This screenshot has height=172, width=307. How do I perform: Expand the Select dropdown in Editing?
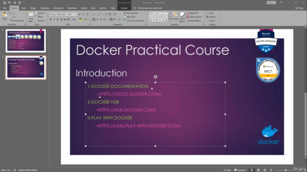point(211,21)
